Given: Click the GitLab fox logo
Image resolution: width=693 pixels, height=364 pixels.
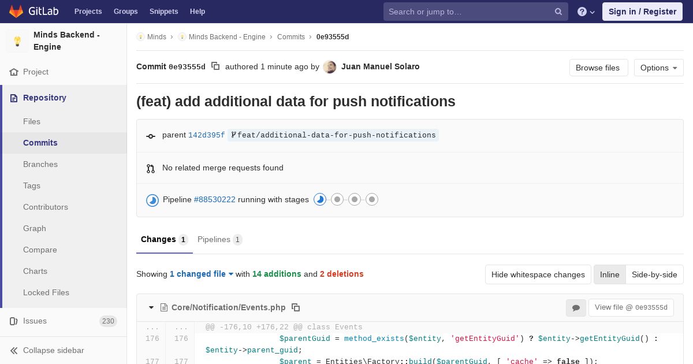Looking at the screenshot, I should pyautogui.click(x=16, y=11).
